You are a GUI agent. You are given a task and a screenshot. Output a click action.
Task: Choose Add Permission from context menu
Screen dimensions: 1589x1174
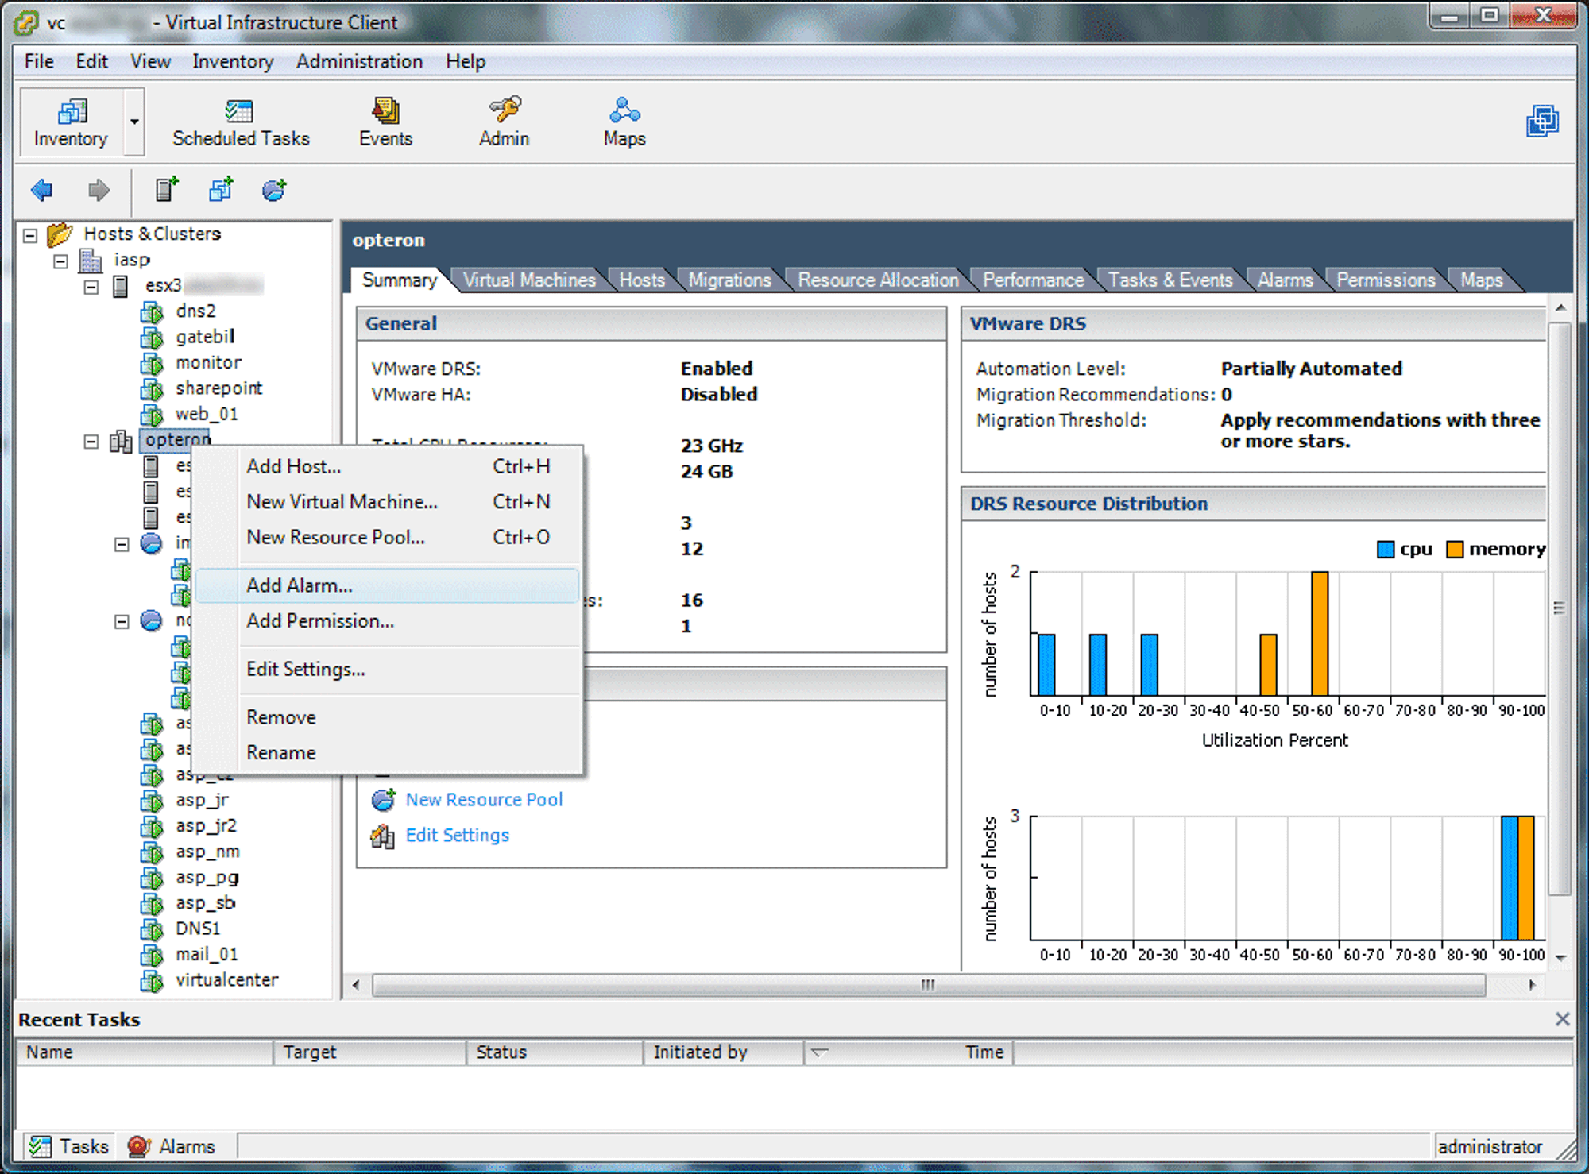tap(387, 621)
